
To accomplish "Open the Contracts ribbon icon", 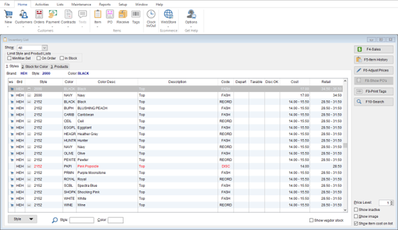I will coord(68,15).
